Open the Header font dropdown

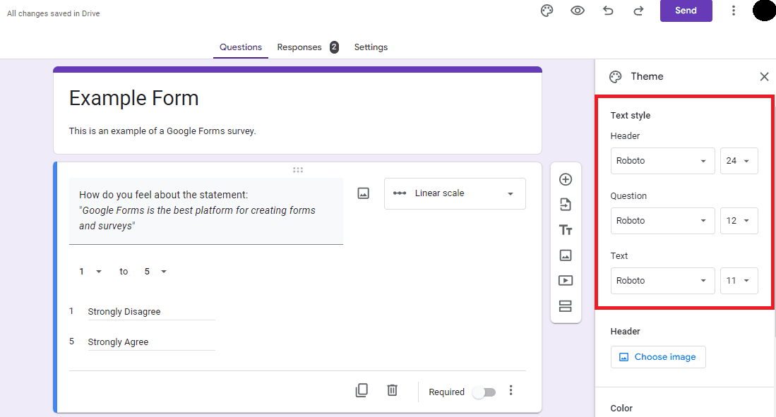tap(662, 161)
